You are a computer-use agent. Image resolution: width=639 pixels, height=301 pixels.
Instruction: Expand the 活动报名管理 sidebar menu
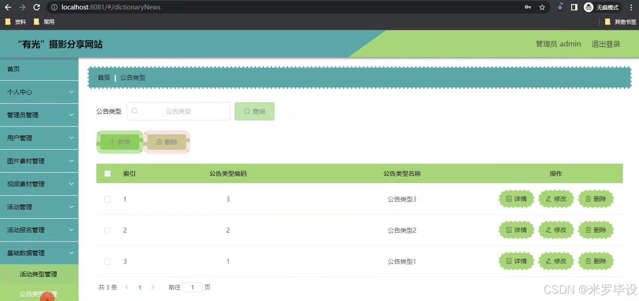[39, 231]
